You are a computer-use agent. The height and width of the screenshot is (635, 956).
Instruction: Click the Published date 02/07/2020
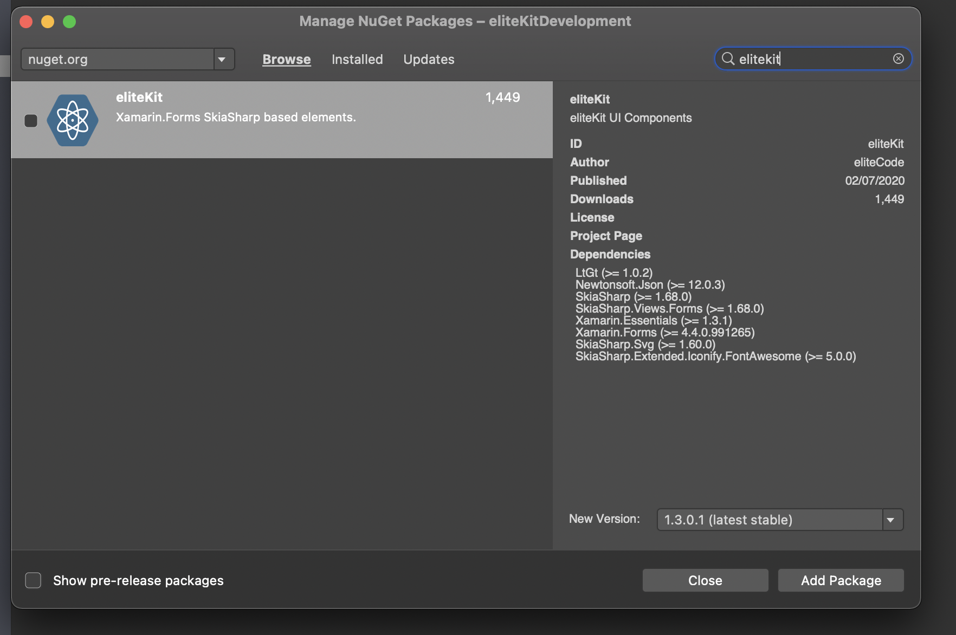(875, 180)
